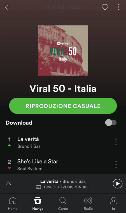Image resolution: width=126 pixels, height=213 pixels.
Task: Toggle the Download switch
Action: (x=111, y=123)
